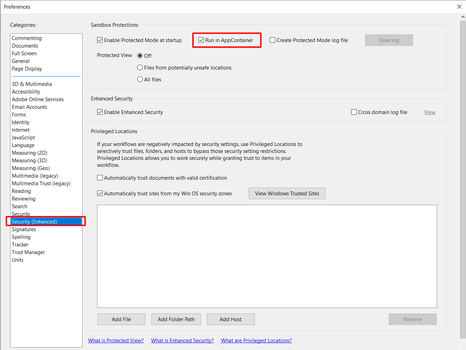Open the What is Enhanced Security link
The width and height of the screenshot is (466, 350).
[x=182, y=340]
